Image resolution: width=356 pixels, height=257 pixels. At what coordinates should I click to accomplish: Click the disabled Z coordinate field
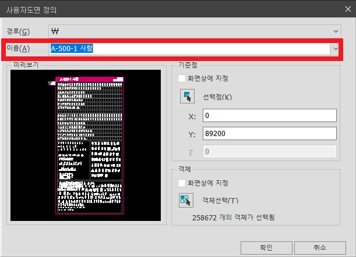pos(270,151)
